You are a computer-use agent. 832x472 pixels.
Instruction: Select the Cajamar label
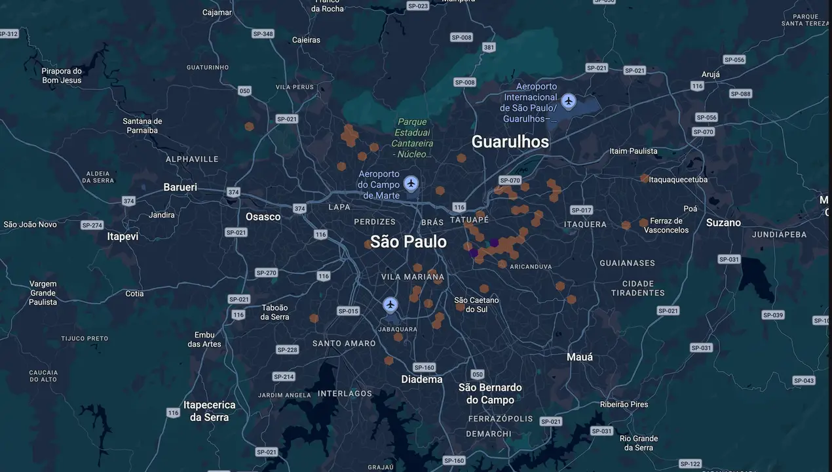tap(217, 12)
